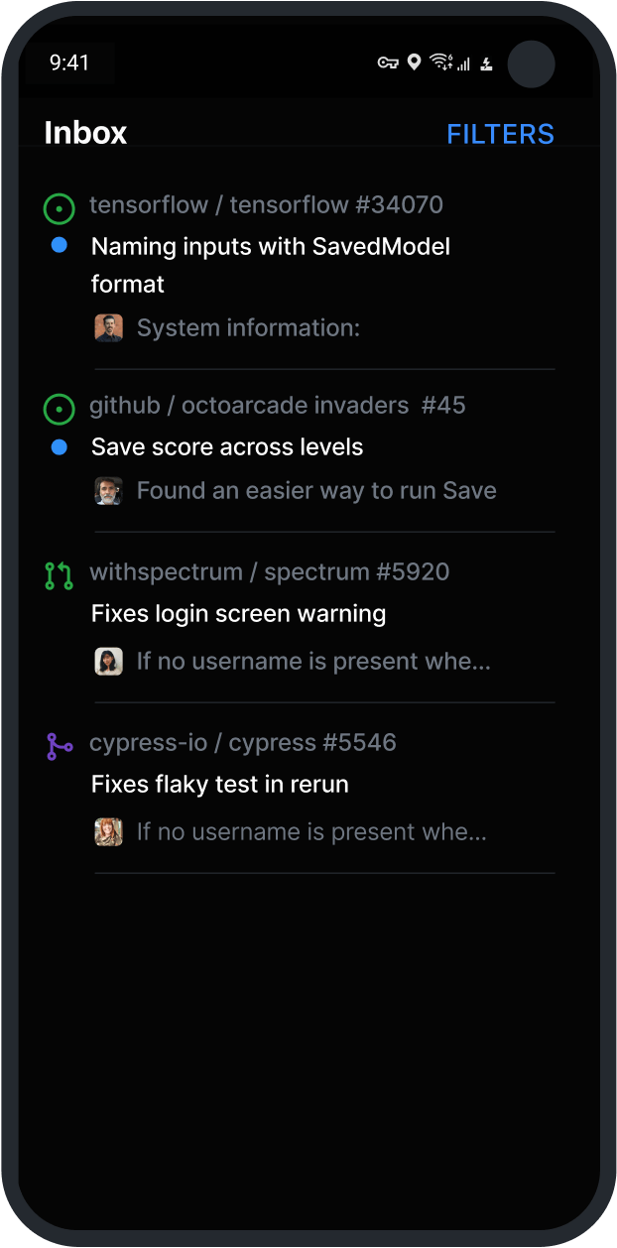Tap the avatar in the spectrum #5920 notification
Viewport: 617px width, 1248px height.
108,662
